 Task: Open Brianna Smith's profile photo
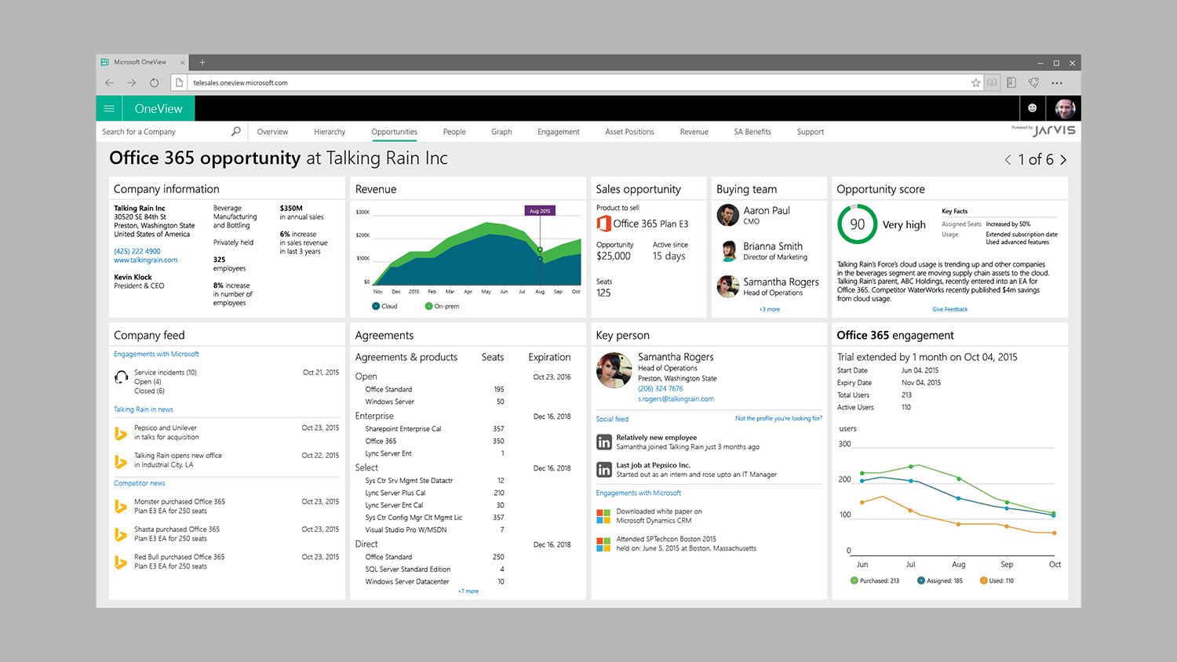[x=727, y=251]
